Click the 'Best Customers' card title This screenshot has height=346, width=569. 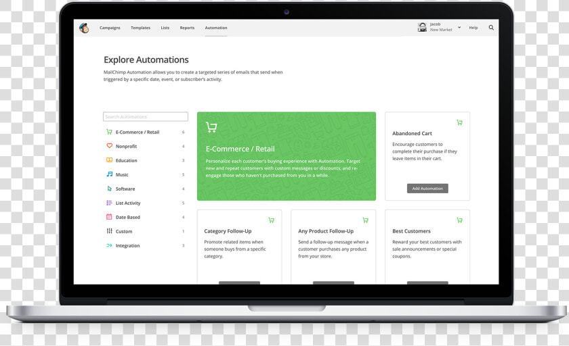412,231
